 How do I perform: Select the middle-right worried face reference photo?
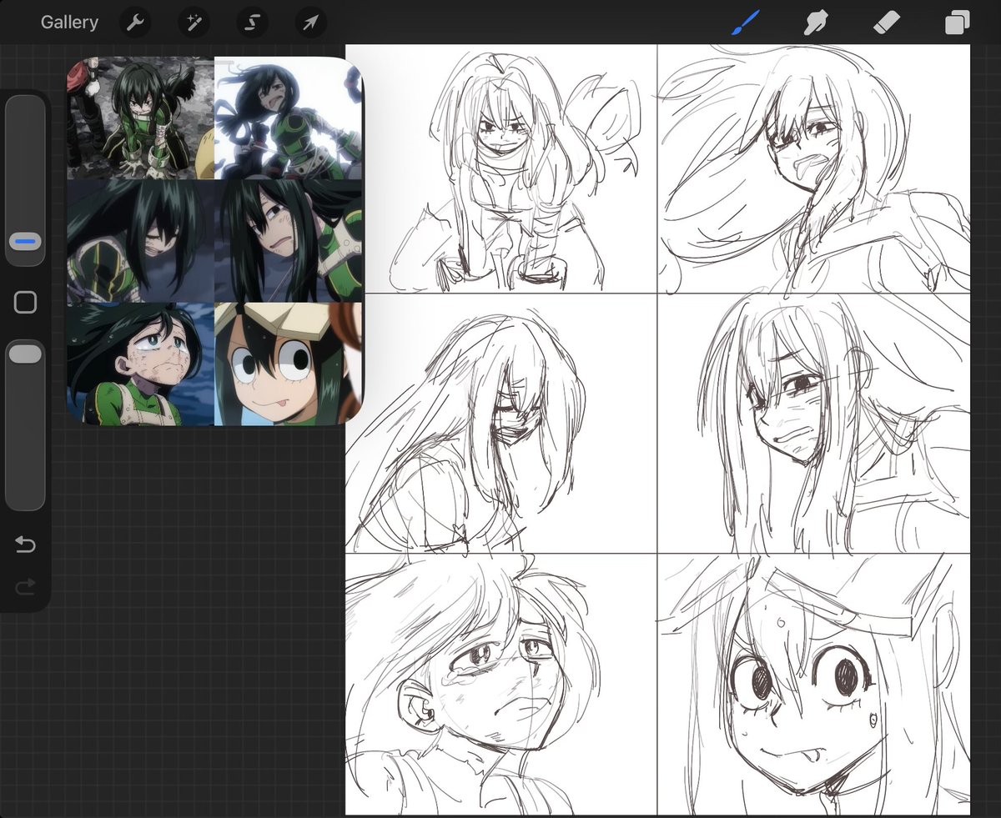(289, 241)
